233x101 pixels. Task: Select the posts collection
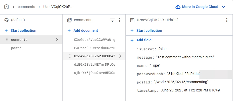tap(16, 48)
